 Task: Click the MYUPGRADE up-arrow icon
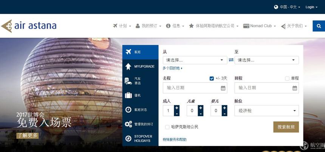click(128, 66)
